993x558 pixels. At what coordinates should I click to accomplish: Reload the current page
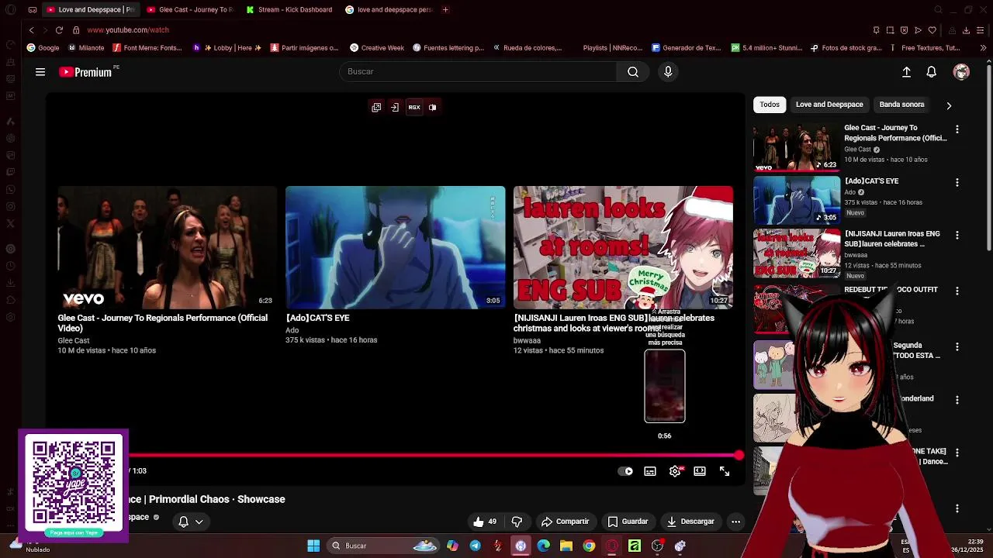click(59, 30)
